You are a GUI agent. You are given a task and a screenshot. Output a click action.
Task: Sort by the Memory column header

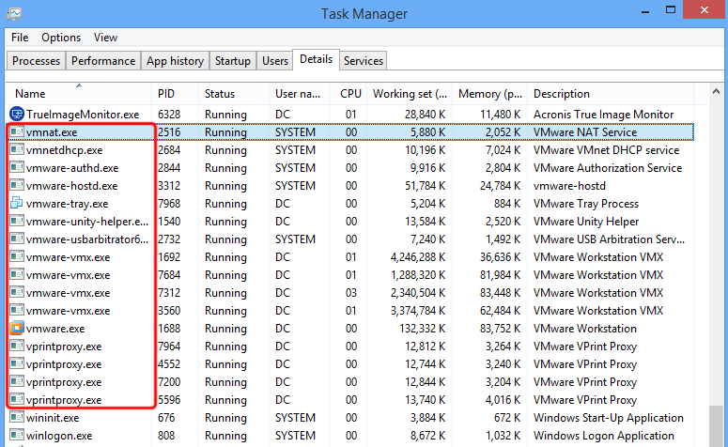click(489, 94)
